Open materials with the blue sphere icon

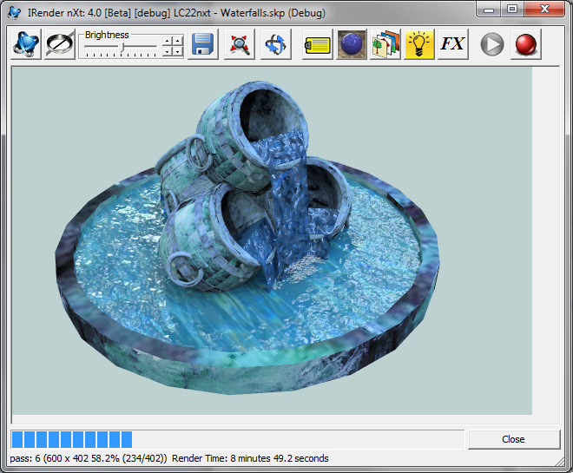[x=352, y=44]
